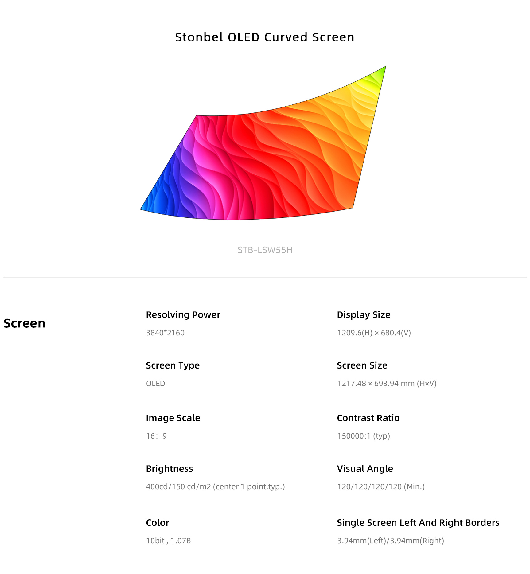This screenshot has height=574, width=530.
Task: Click the Screen Type label
Action: click(173, 365)
